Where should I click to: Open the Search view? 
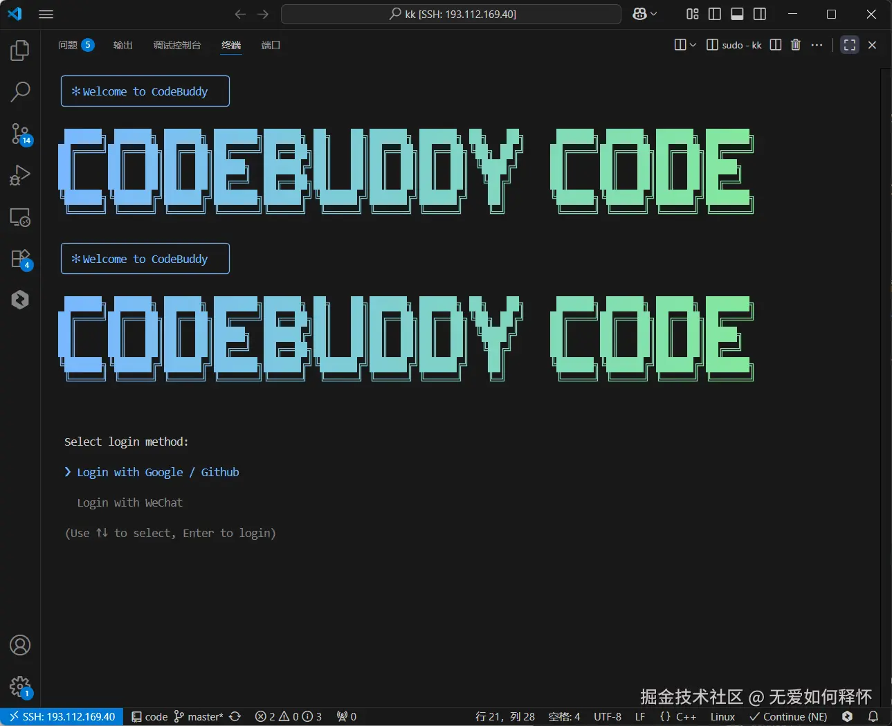20,91
